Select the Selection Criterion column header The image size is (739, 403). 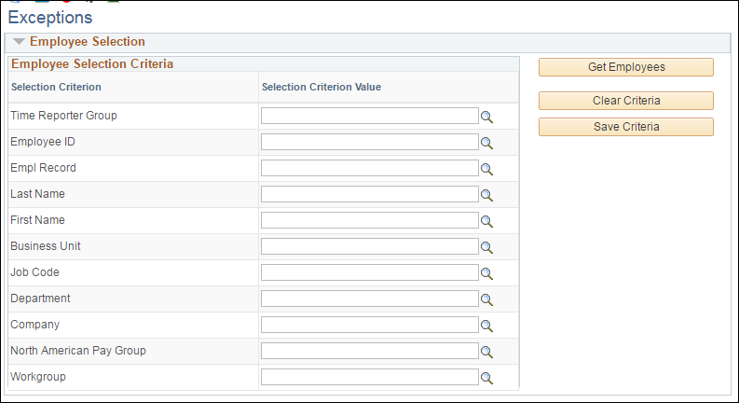pyautogui.click(x=56, y=87)
